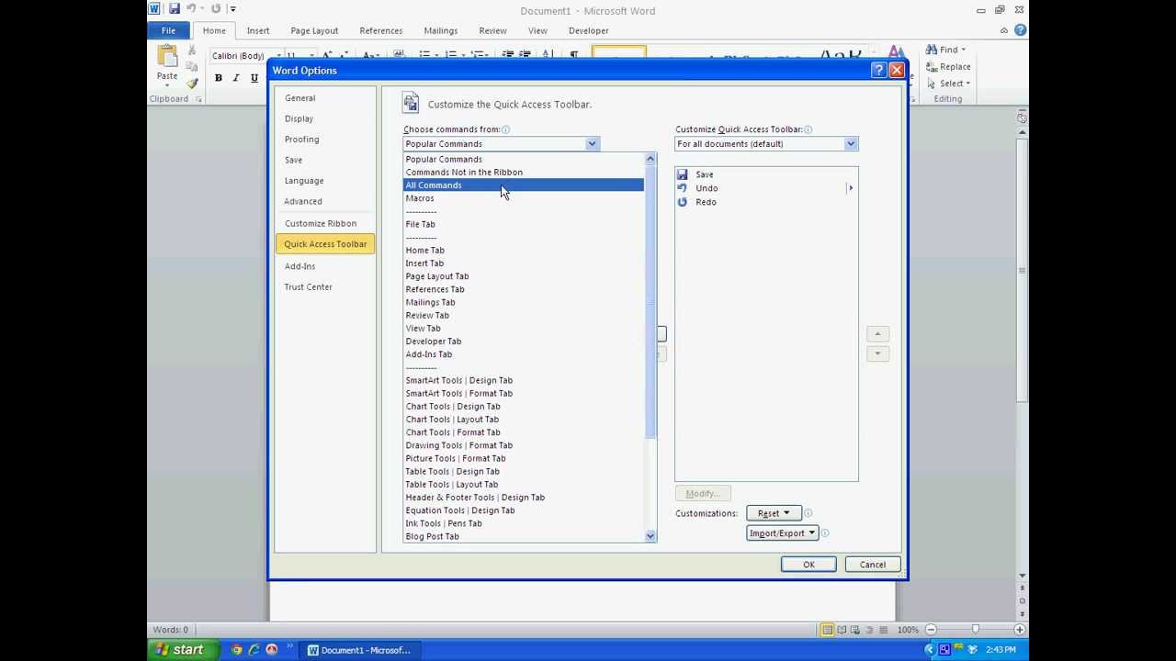
Task: Open the Quick Access Toolbar customize dropdown arrow
Action: point(233,9)
